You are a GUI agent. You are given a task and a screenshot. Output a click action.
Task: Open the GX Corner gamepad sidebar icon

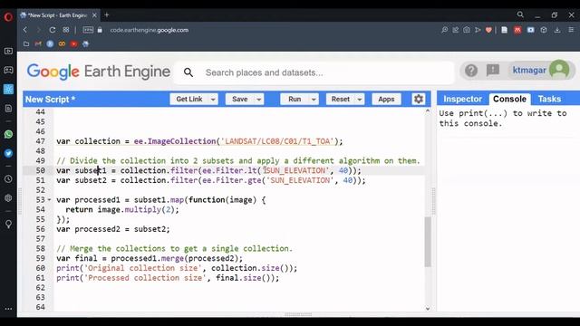pyautogui.click(x=8, y=70)
